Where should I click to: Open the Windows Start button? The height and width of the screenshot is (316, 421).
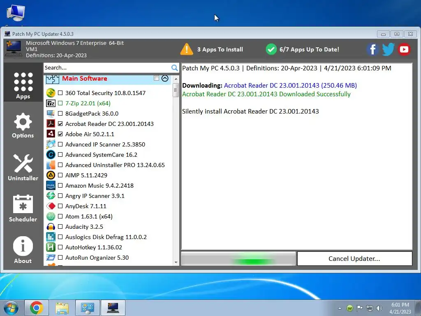click(x=11, y=308)
